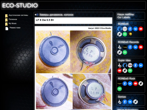Click the RONEeS Records label name
Screen dimensions: 147x110
point(128,42)
